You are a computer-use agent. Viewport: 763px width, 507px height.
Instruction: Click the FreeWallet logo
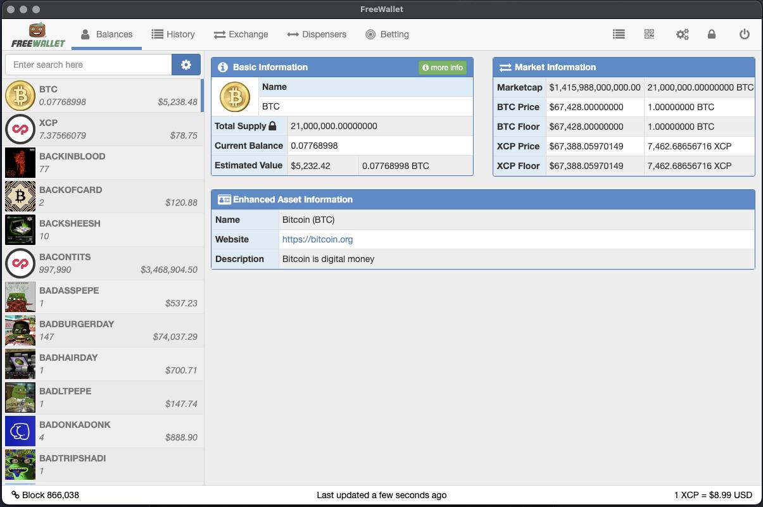[38, 35]
